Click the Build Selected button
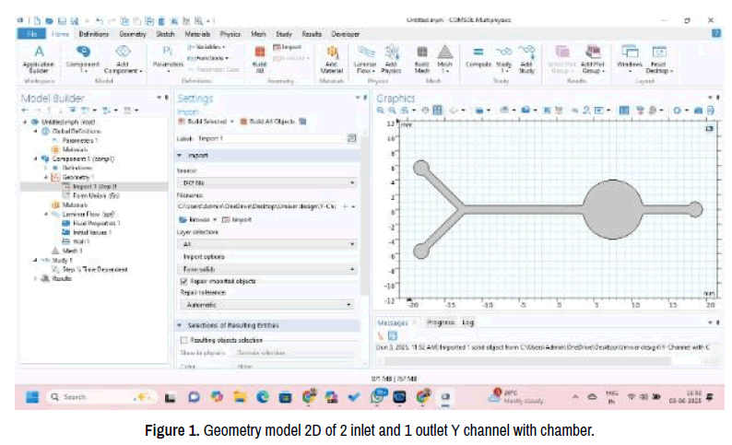Image resolution: width=732 pixels, height=445 pixels. [207, 120]
